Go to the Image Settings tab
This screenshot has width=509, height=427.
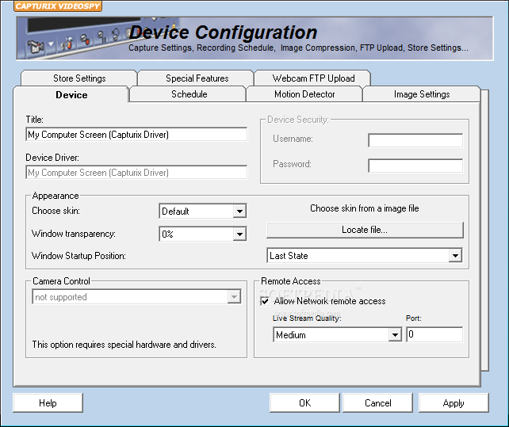422,94
